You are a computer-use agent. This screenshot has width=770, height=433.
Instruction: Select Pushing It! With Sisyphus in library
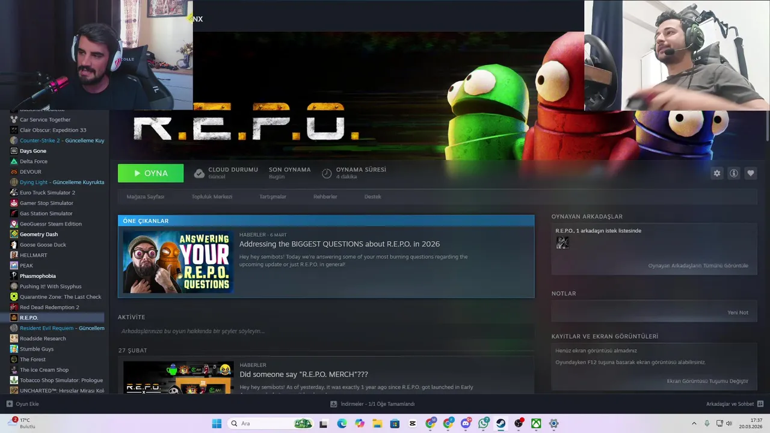[x=51, y=286]
